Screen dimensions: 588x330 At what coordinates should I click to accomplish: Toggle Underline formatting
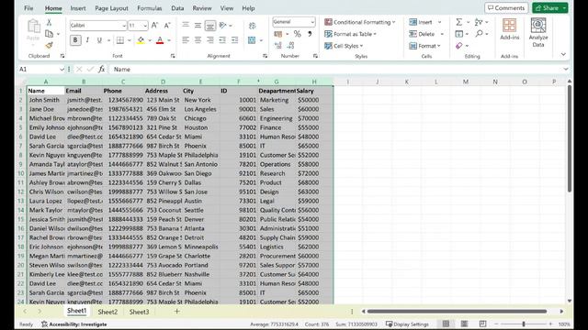click(99, 40)
